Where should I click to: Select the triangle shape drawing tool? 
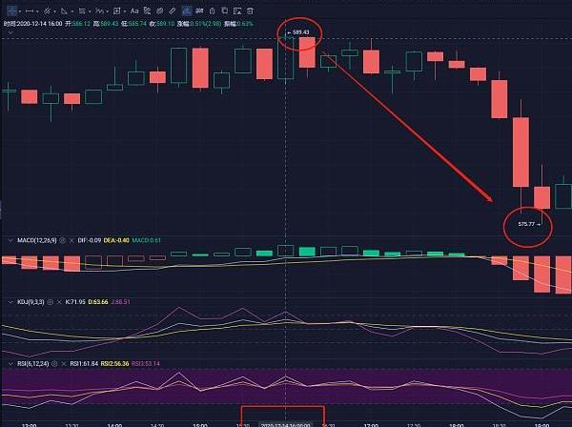point(64,11)
